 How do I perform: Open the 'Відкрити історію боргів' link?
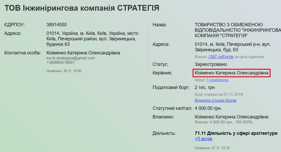coord(215,100)
